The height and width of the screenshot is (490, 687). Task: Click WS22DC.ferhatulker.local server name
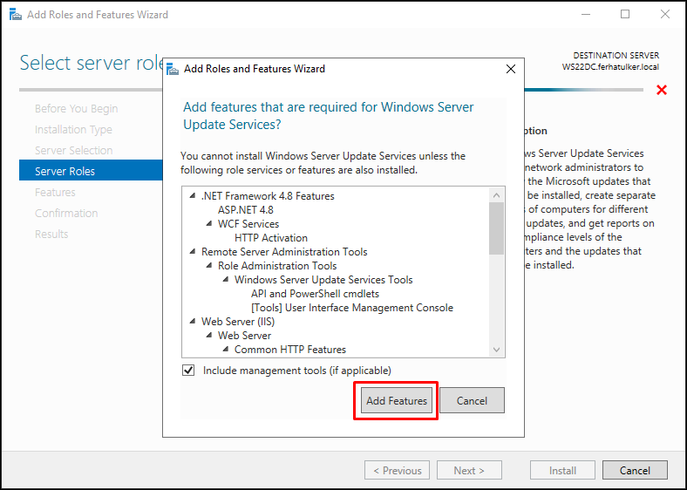[x=611, y=67]
